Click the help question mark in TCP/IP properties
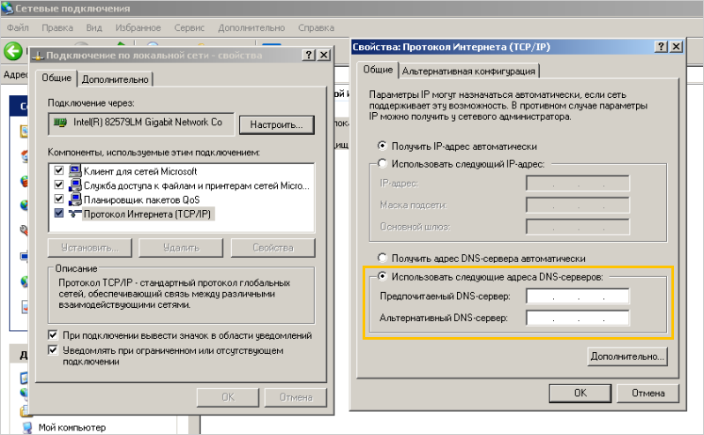Viewport: 704px width, 435px height. pyautogui.click(x=660, y=47)
